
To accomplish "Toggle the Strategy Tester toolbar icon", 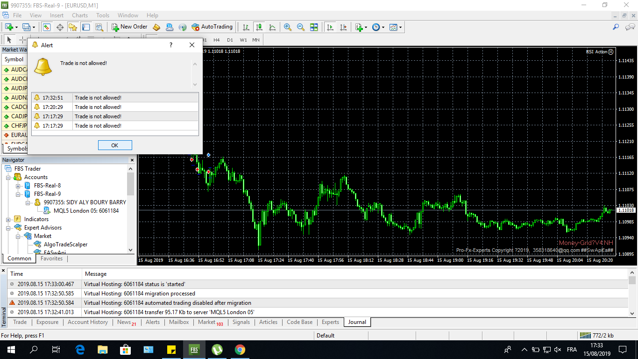I will click(x=99, y=27).
